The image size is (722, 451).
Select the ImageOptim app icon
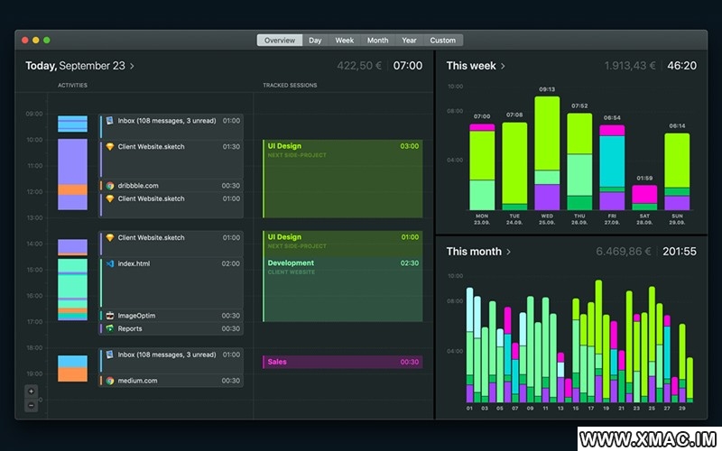tap(109, 316)
